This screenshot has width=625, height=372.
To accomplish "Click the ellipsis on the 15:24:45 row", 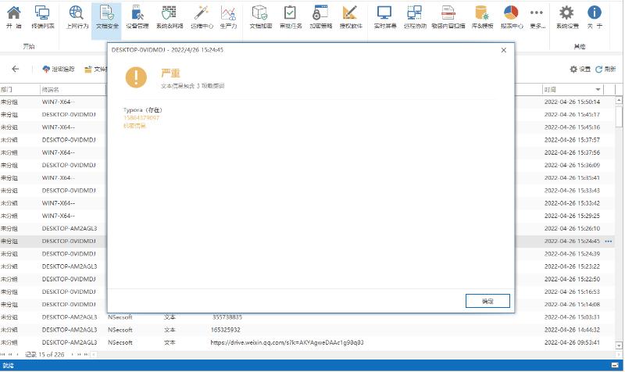I will pos(609,241).
